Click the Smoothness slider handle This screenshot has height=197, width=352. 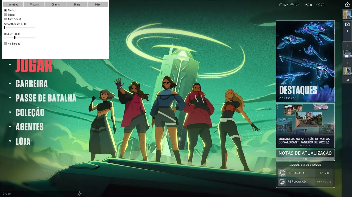click(5, 28)
